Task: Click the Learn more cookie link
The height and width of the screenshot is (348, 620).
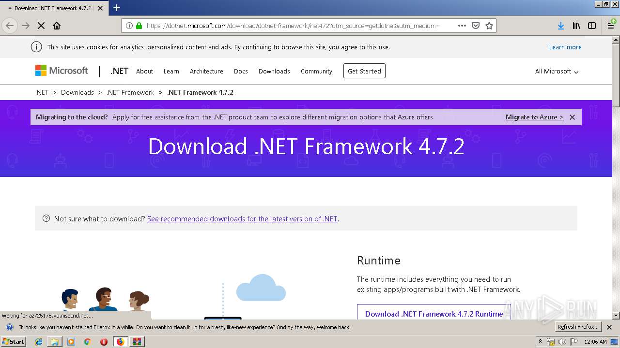Action: (565, 47)
